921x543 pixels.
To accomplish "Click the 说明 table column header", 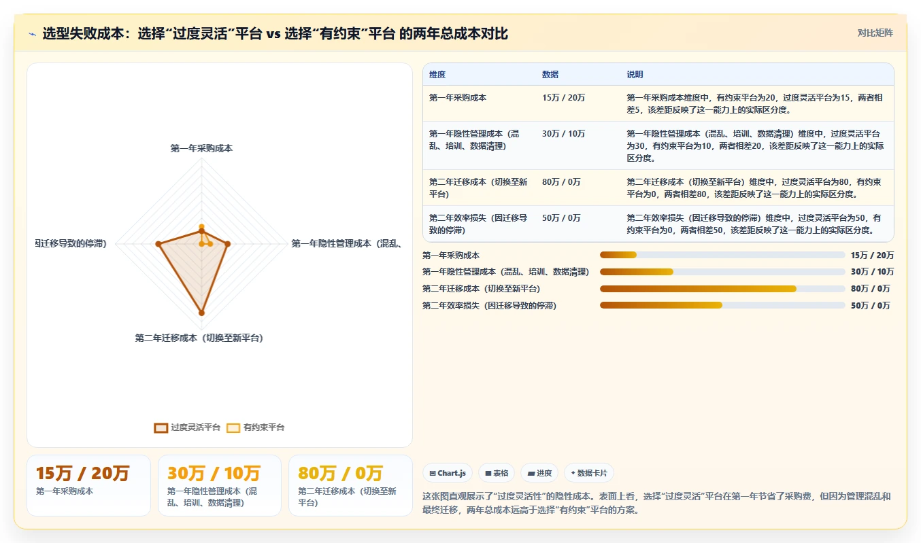I will point(635,75).
